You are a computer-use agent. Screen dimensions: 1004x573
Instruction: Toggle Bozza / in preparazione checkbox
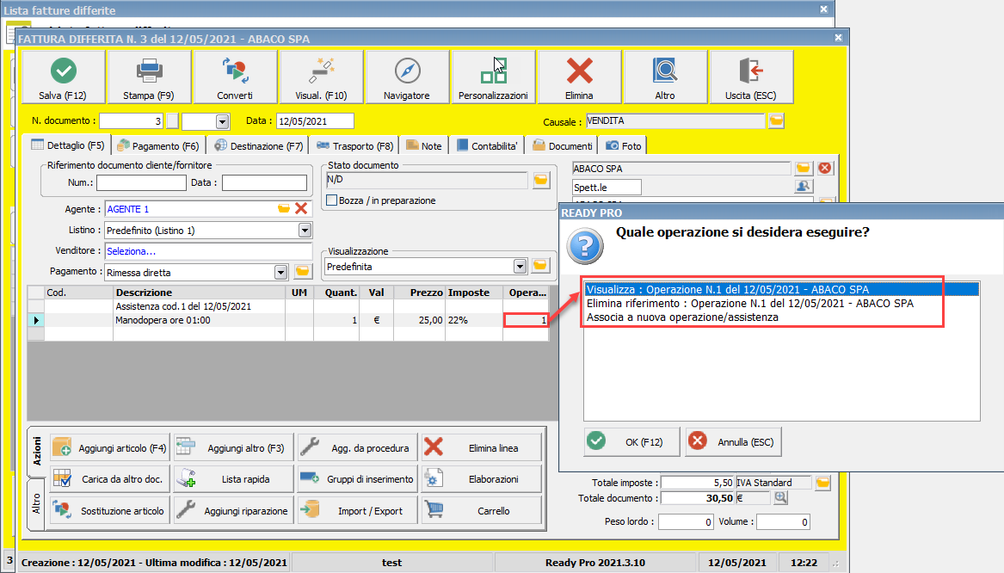pyautogui.click(x=332, y=200)
